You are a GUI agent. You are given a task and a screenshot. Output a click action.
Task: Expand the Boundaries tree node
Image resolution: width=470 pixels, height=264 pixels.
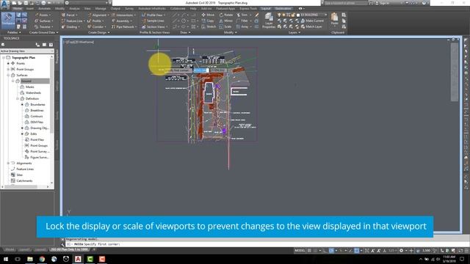(x=22, y=104)
